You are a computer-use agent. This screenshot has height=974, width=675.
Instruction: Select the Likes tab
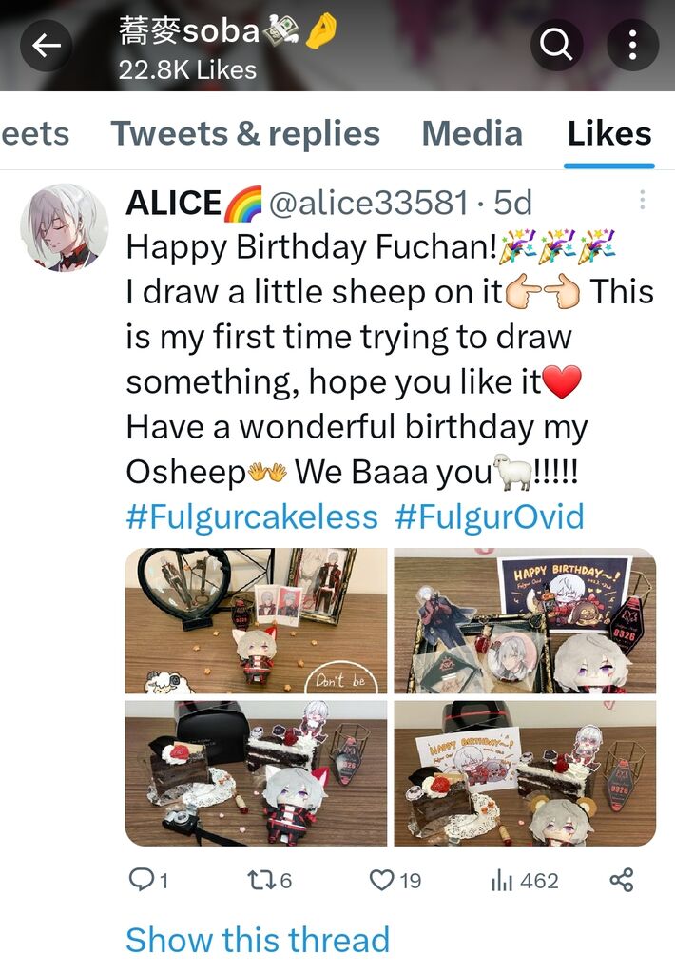click(x=609, y=133)
